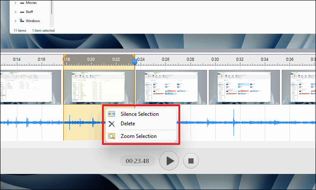316x190 pixels.
Task: Click the Windows drive icon
Action: click(x=22, y=20)
